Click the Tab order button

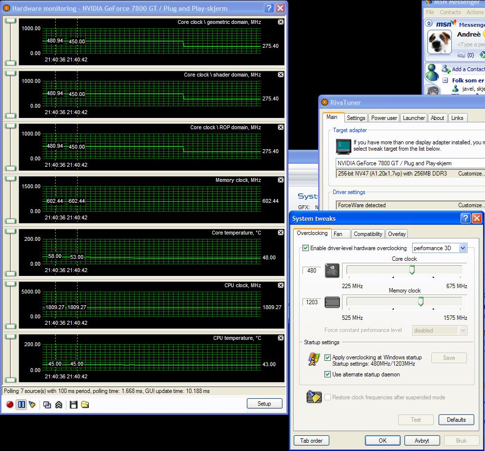pos(311,440)
